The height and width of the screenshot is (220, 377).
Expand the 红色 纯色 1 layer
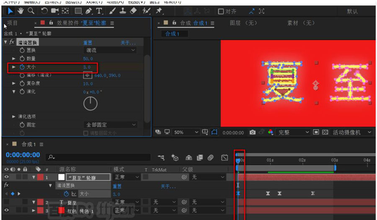click(x=34, y=210)
